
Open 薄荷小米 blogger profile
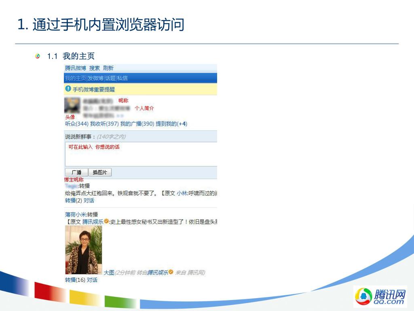pyautogui.click(x=76, y=215)
